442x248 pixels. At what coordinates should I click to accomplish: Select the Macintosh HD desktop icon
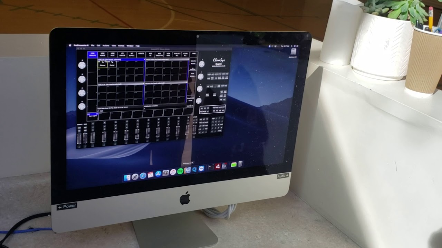[x=293, y=53]
